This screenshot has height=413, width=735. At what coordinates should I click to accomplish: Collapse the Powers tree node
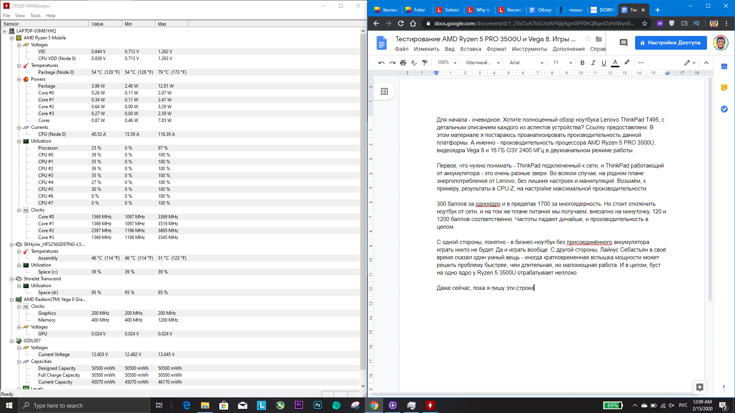point(19,79)
